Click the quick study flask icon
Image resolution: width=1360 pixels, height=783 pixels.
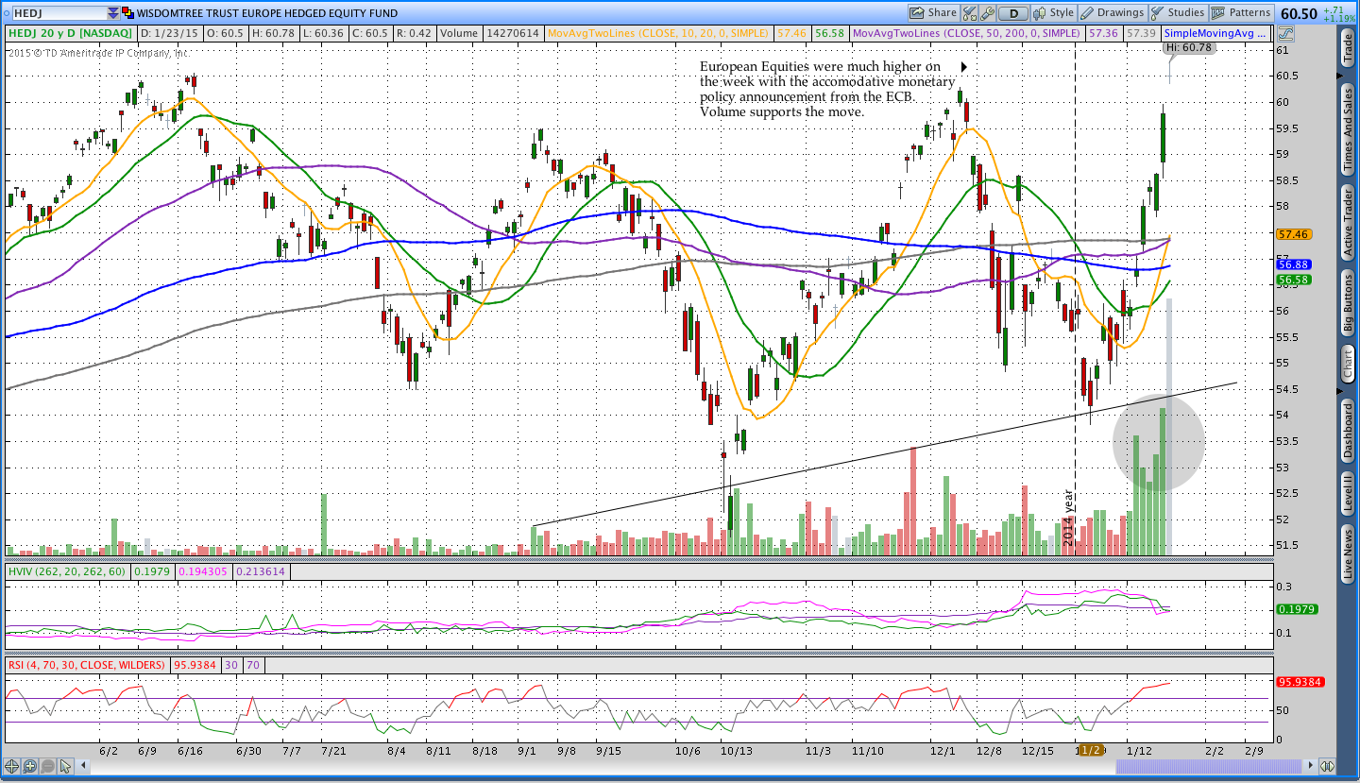970,13
